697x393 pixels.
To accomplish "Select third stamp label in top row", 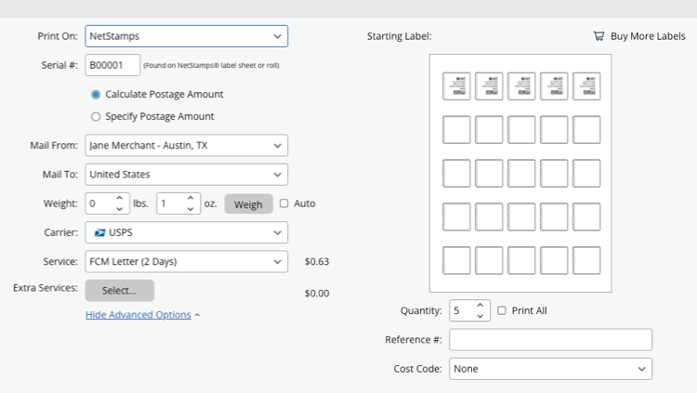I will (x=521, y=86).
